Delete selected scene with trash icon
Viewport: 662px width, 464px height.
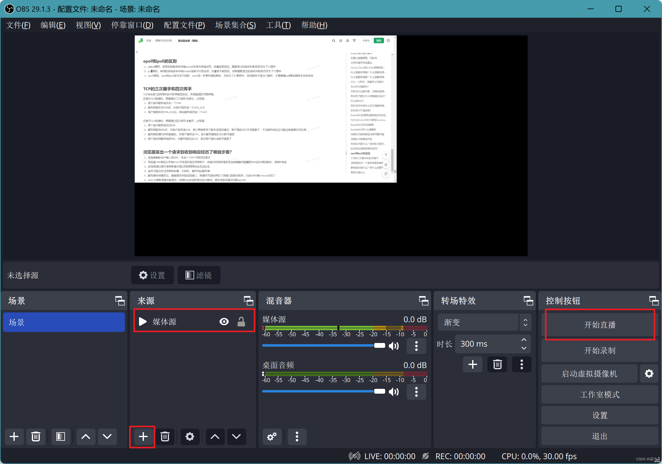[36, 436]
